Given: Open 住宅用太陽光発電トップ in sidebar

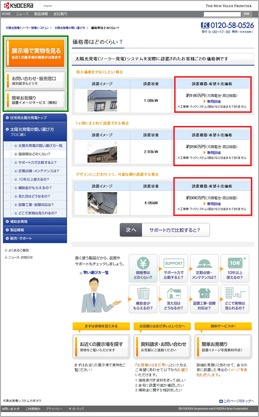Looking at the screenshot, I should [x=35, y=118].
